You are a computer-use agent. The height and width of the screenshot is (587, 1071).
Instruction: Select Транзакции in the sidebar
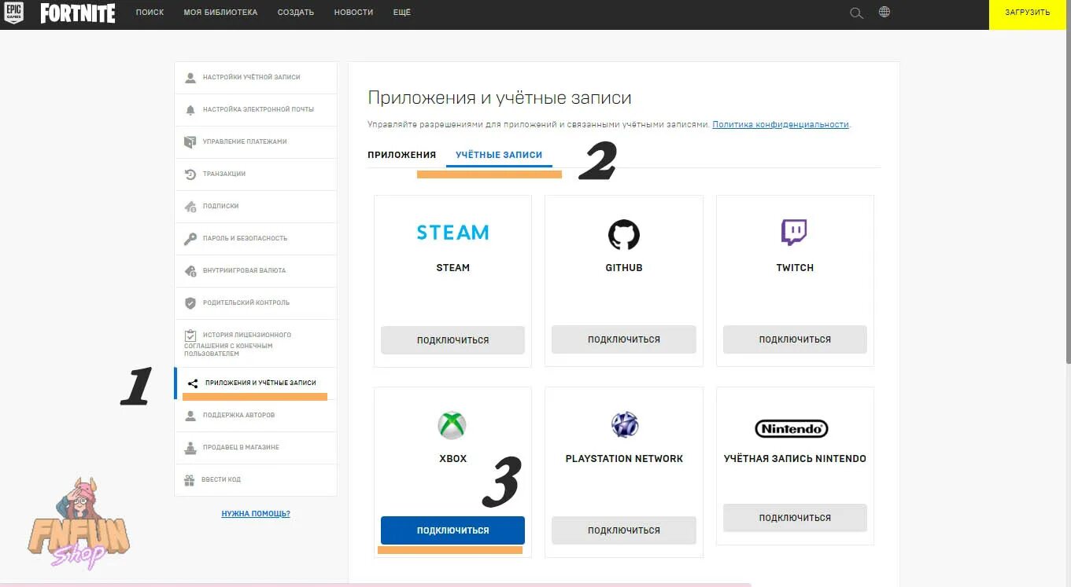(256, 174)
